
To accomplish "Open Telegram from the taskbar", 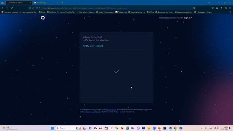I will (x=90, y=128).
